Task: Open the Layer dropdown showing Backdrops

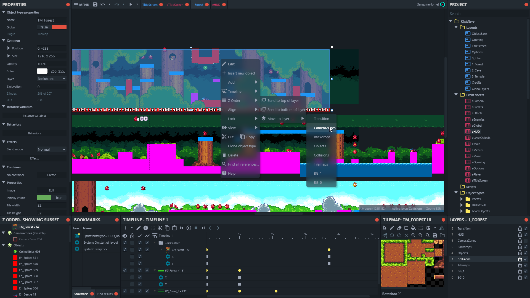Action: [x=51, y=79]
